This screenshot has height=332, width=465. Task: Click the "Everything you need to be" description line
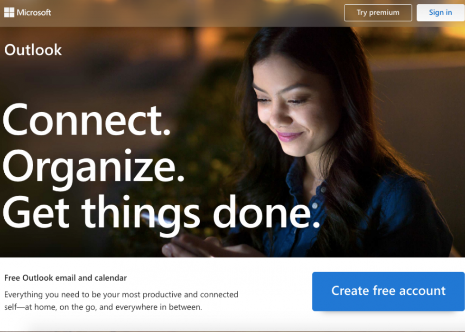(x=121, y=294)
